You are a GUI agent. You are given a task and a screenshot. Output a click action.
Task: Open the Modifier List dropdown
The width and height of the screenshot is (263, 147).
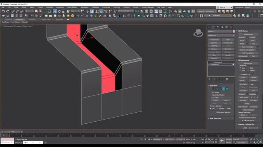coord(221,36)
